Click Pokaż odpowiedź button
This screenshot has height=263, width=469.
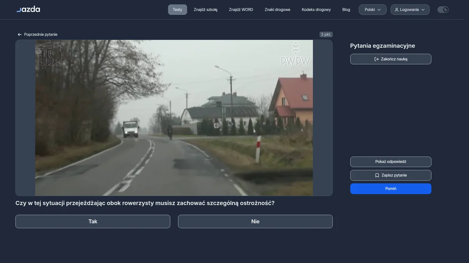click(391, 162)
